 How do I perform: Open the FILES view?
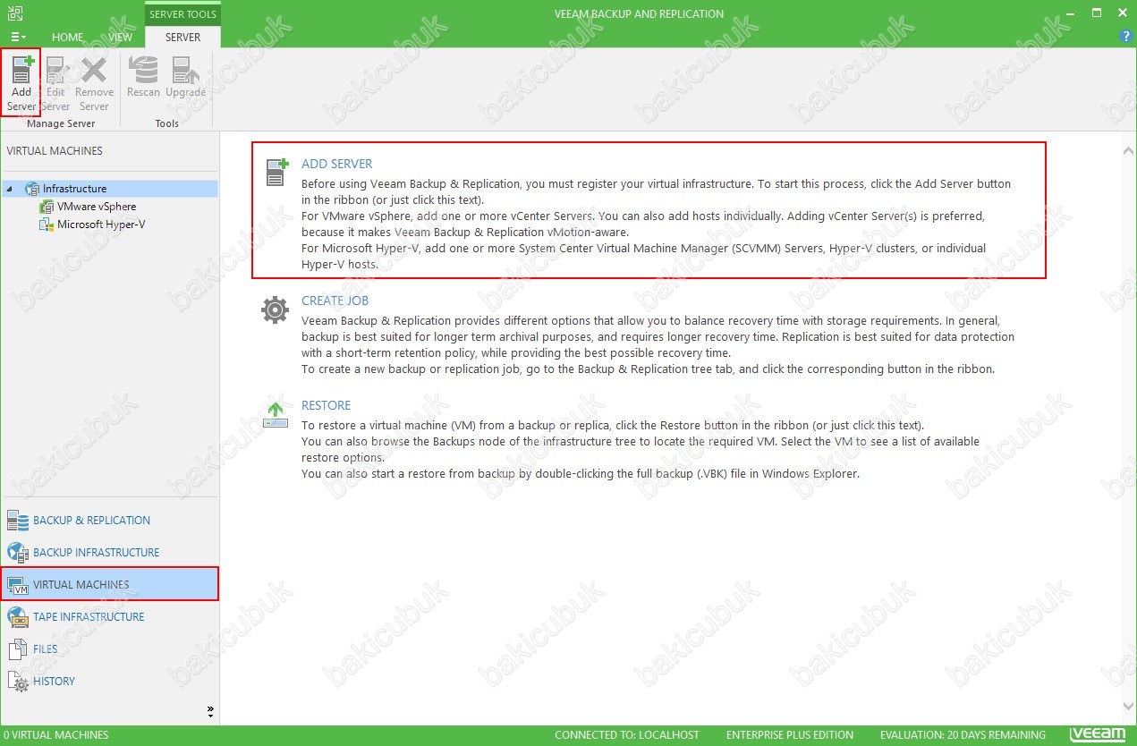[x=109, y=649]
